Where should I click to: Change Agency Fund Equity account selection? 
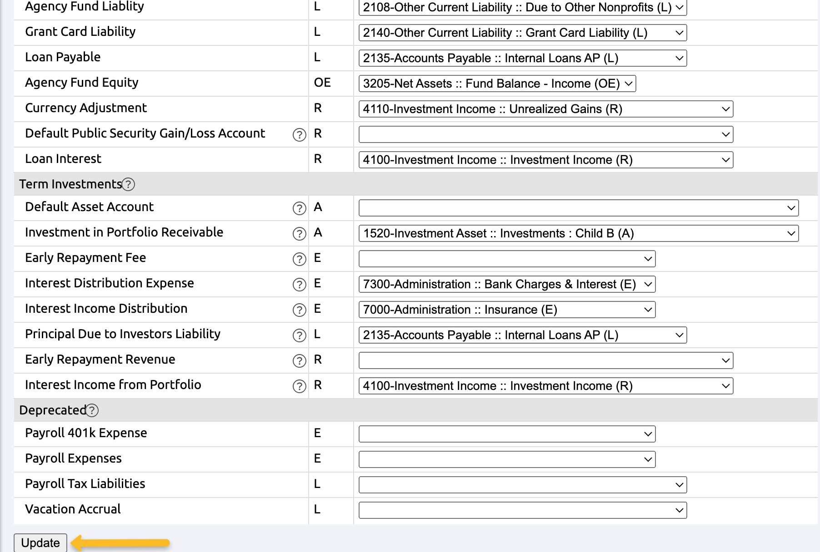tap(497, 84)
